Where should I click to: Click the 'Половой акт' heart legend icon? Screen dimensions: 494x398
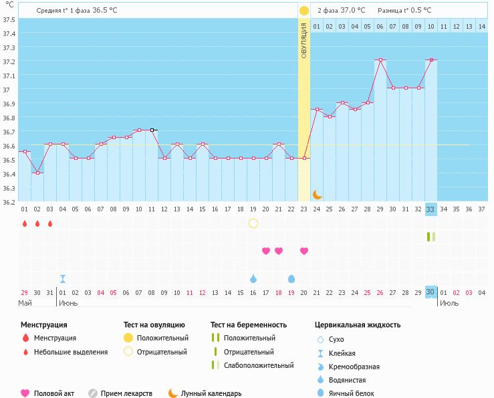click(25, 393)
